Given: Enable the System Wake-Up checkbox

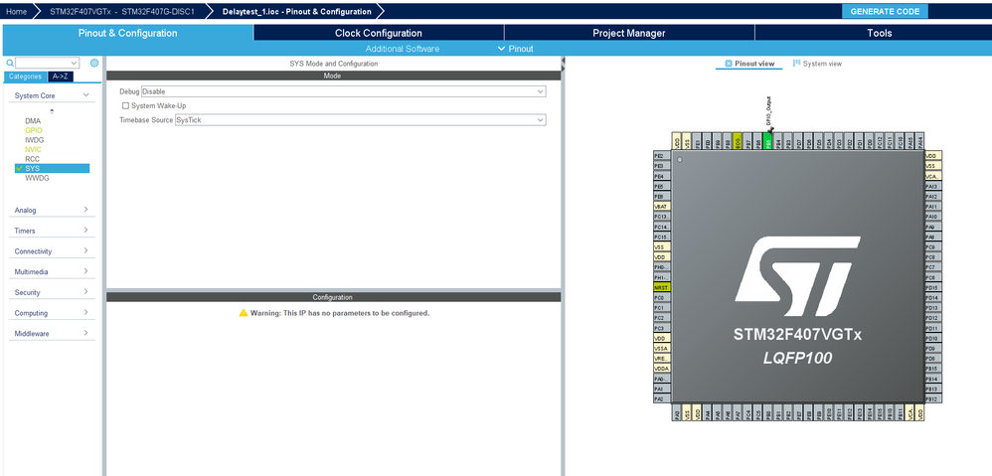Looking at the screenshot, I should (125, 105).
